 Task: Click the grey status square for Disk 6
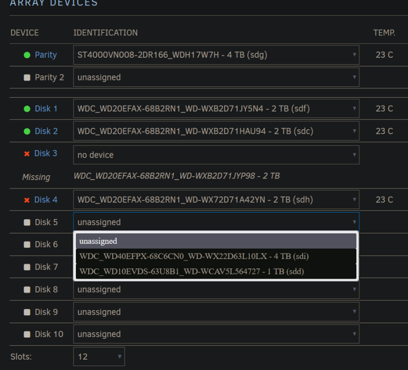tap(27, 244)
